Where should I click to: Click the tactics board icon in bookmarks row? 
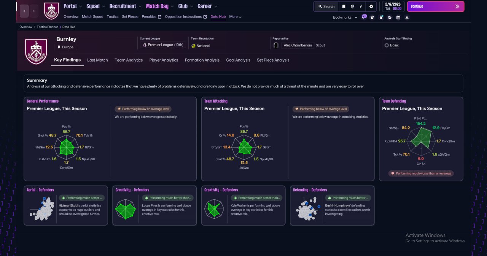(381, 17)
